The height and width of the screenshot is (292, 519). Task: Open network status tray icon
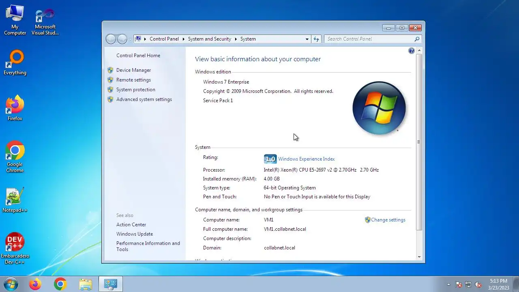(x=468, y=284)
